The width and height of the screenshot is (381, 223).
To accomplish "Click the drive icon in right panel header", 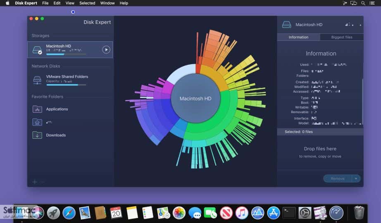I will [x=286, y=24].
